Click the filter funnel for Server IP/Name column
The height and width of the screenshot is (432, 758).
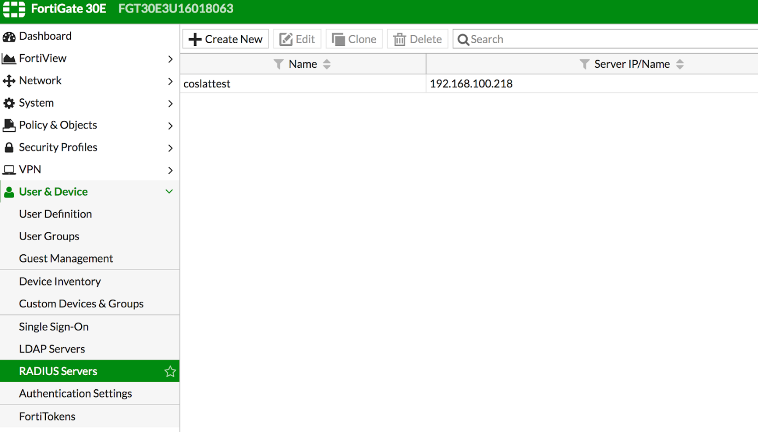(x=584, y=64)
